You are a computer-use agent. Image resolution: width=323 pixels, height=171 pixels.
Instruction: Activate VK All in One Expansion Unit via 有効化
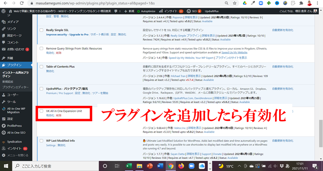(50, 115)
